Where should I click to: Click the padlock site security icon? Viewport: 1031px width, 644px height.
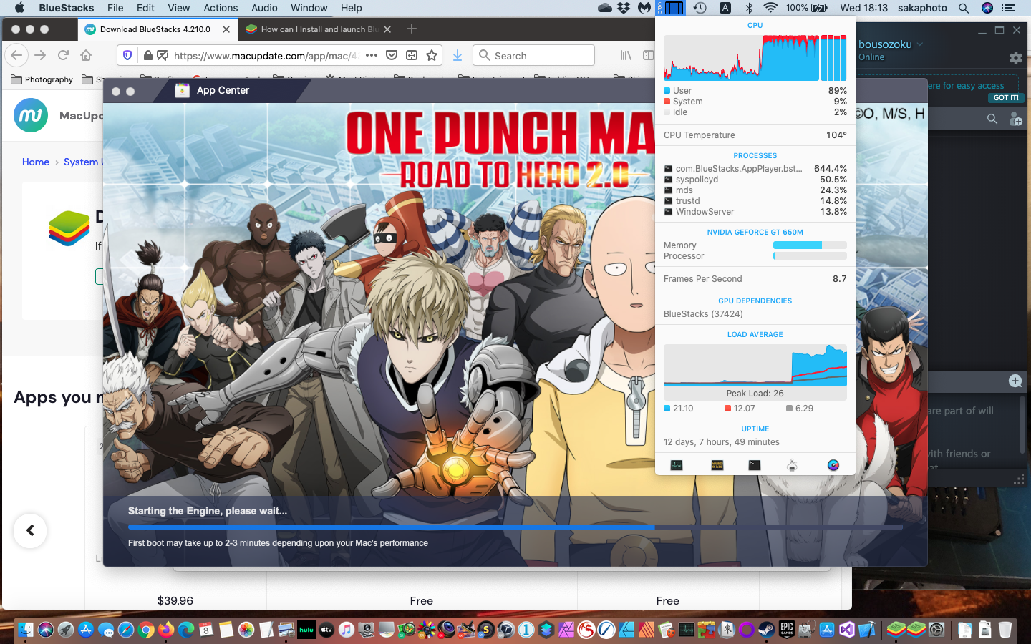[x=148, y=55]
